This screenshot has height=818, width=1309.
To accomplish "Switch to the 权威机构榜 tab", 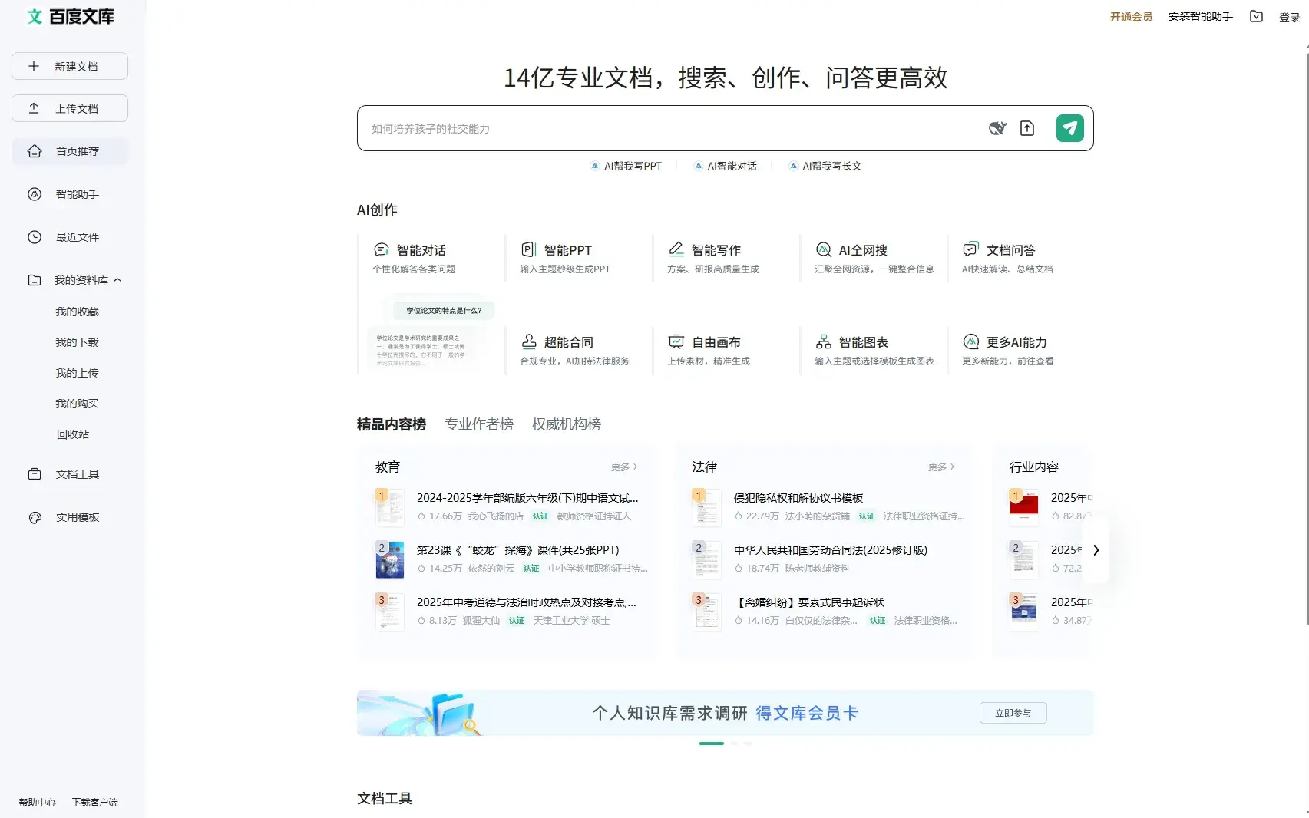I will coord(567,424).
